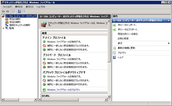Open the ヘルプ(H) menu
Screen dimensions: 172x106
(40, 7)
